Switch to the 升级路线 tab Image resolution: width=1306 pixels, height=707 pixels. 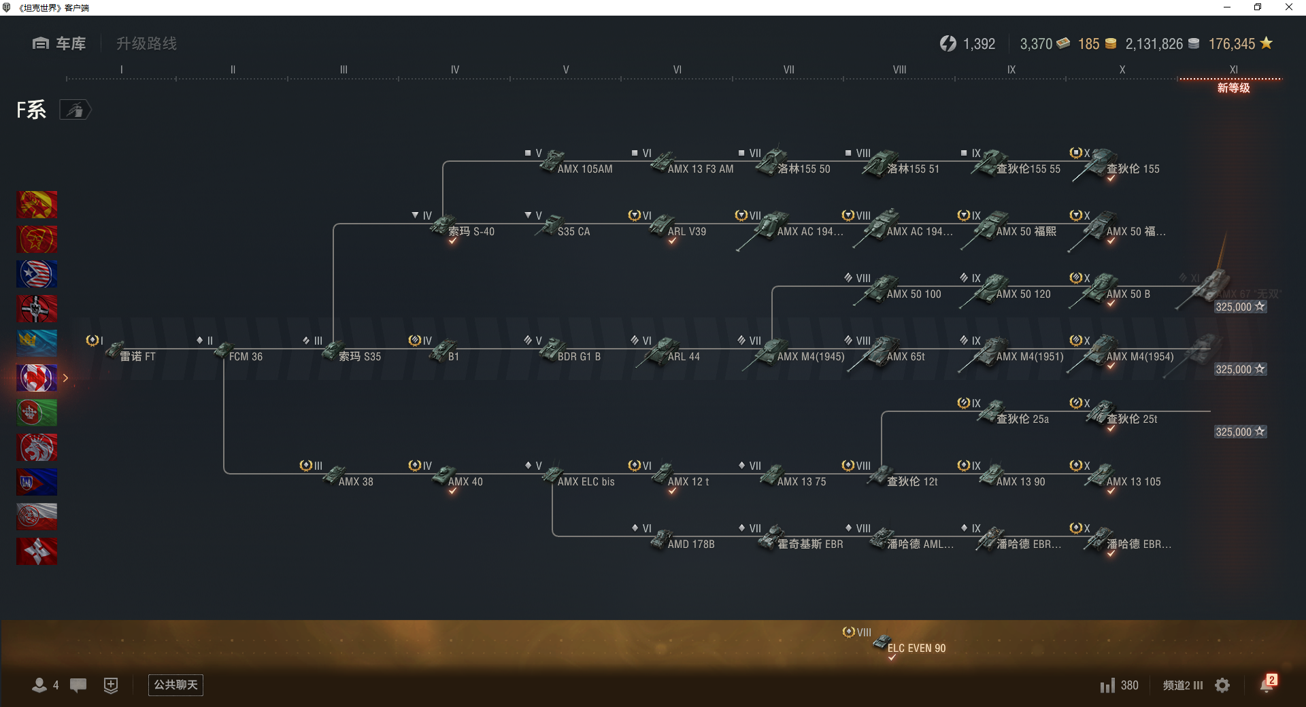[x=146, y=44]
